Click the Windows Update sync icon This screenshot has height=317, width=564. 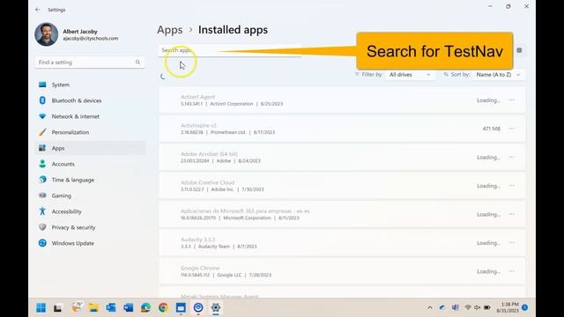point(42,243)
